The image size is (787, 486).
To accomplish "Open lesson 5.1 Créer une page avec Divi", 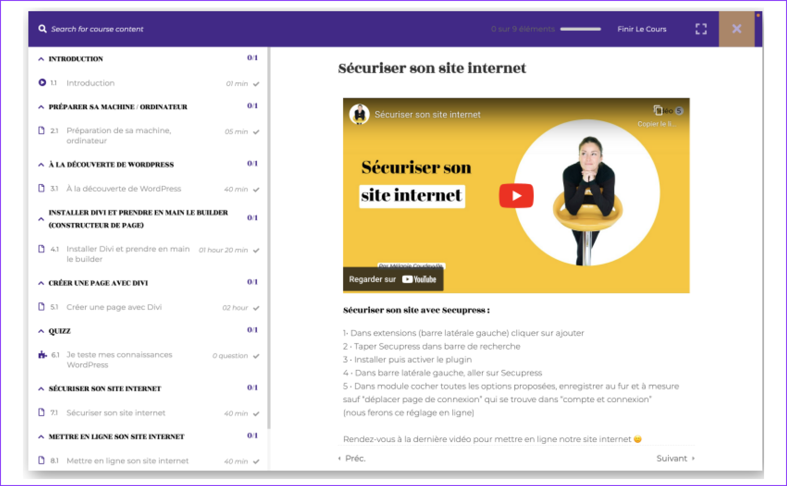I will point(114,307).
